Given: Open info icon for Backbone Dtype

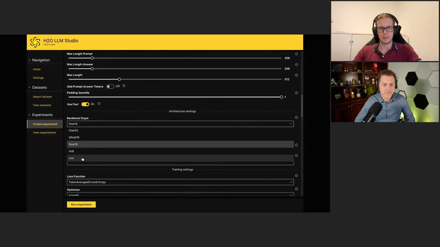Looking at the screenshot, I should click(x=296, y=117).
